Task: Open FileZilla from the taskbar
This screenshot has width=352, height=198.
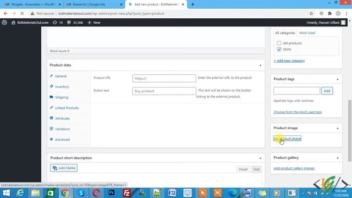Action: (127, 193)
